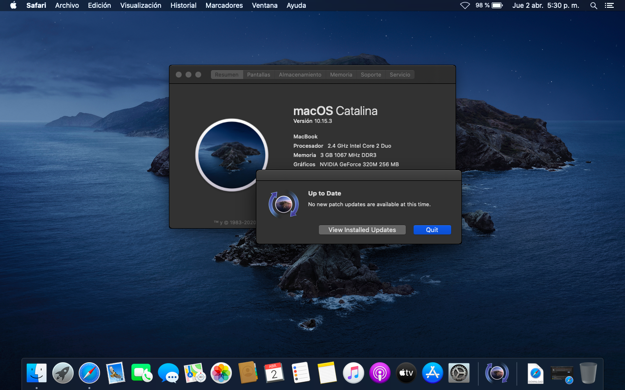Click the Catalina island circle image
625x390 pixels.
tap(232, 155)
